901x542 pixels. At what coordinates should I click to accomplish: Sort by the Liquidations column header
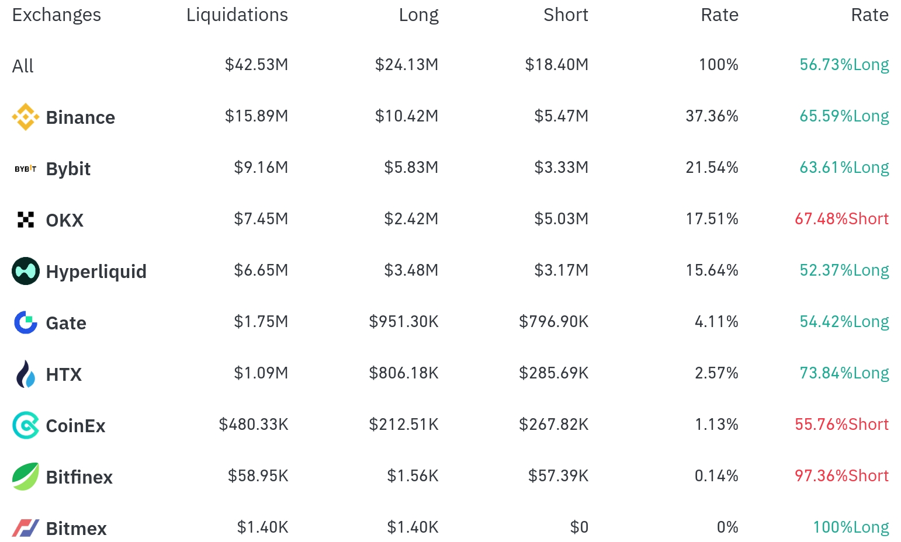pyautogui.click(x=237, y=15)
